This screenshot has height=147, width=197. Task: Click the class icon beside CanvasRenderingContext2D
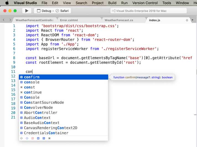click(22, 128)
